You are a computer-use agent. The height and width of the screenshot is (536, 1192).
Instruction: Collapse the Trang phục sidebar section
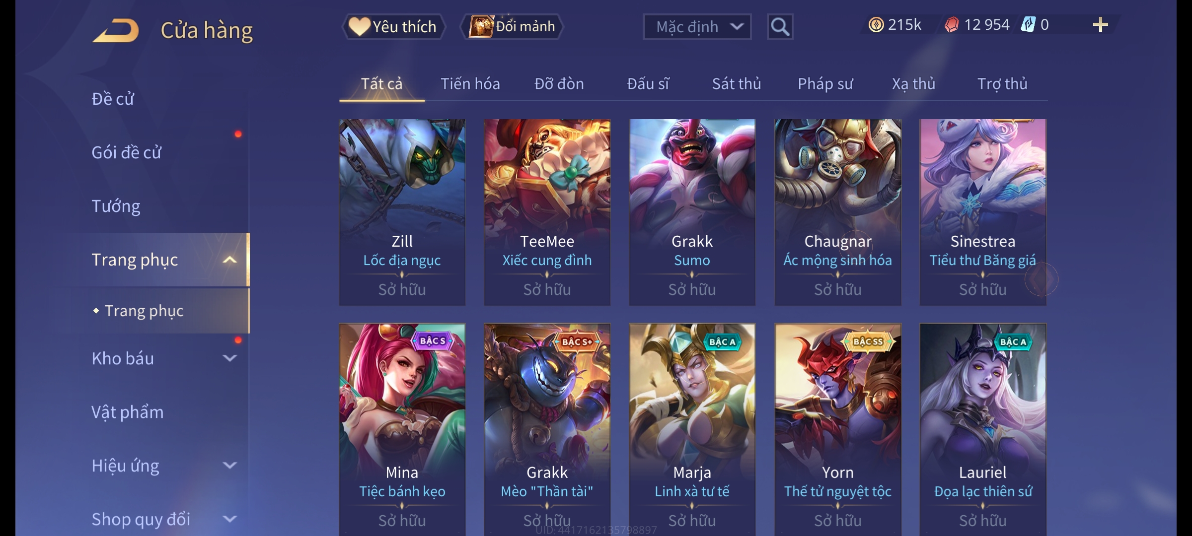click(229, 260)
